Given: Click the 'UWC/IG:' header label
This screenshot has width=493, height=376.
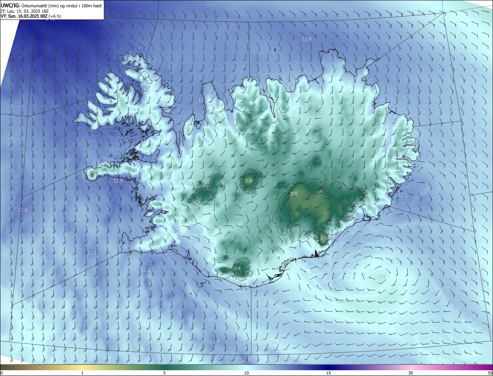Looking at the screenshot, I should pyautogui.click(x=10, y=5).
